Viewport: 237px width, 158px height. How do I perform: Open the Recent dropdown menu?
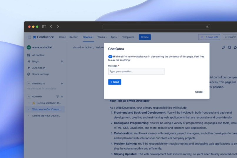click(74, 37)
